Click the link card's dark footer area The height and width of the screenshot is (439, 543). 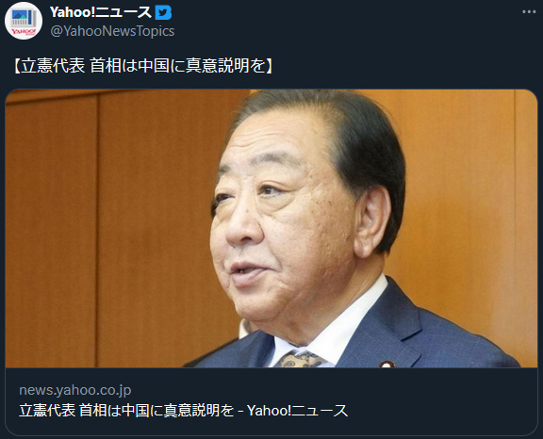(271, 401)
